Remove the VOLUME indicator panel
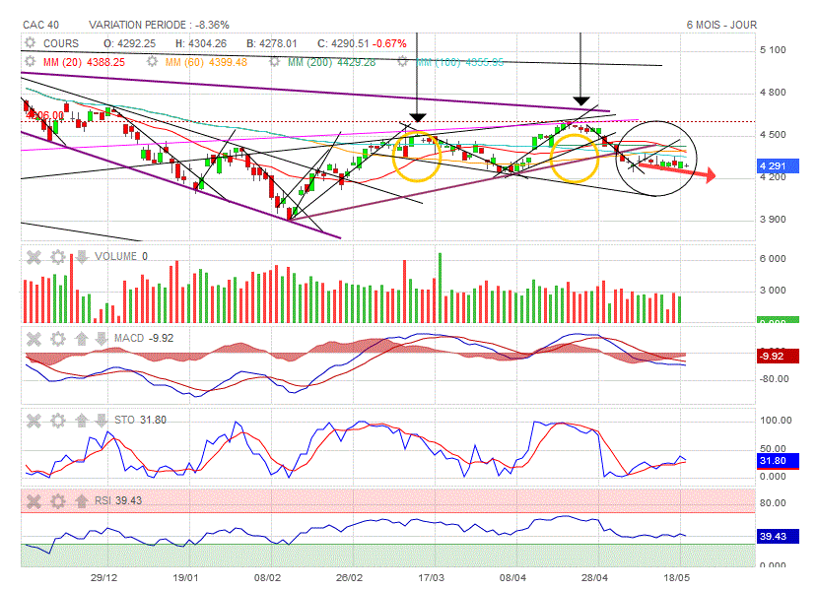Viewport: 818px width, 590px height. pos(34,256)
